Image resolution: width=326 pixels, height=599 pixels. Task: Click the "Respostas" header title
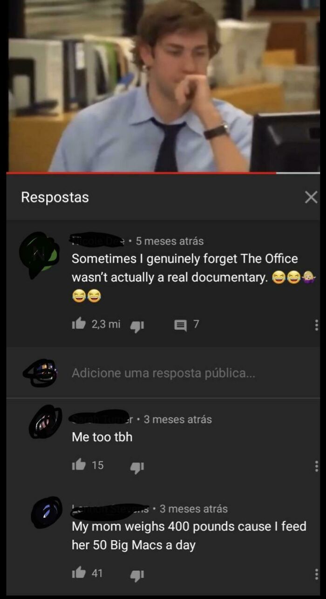(55, 197)
